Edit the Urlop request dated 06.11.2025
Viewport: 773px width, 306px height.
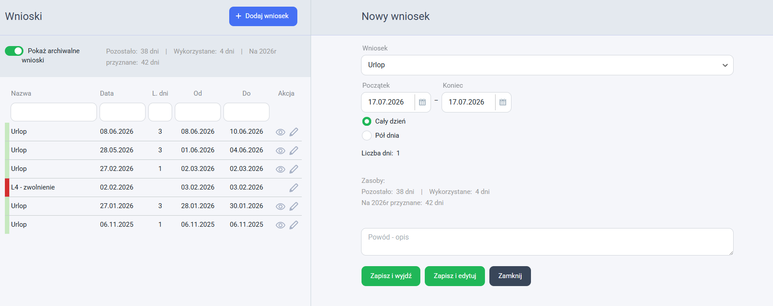tap(294, 225)
